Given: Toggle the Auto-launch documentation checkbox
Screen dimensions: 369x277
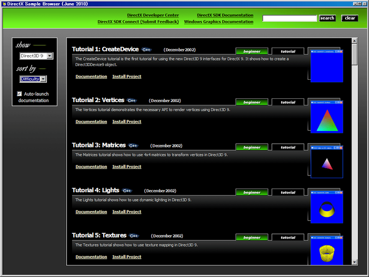Looking at the screenshot, I should point(19,94).
